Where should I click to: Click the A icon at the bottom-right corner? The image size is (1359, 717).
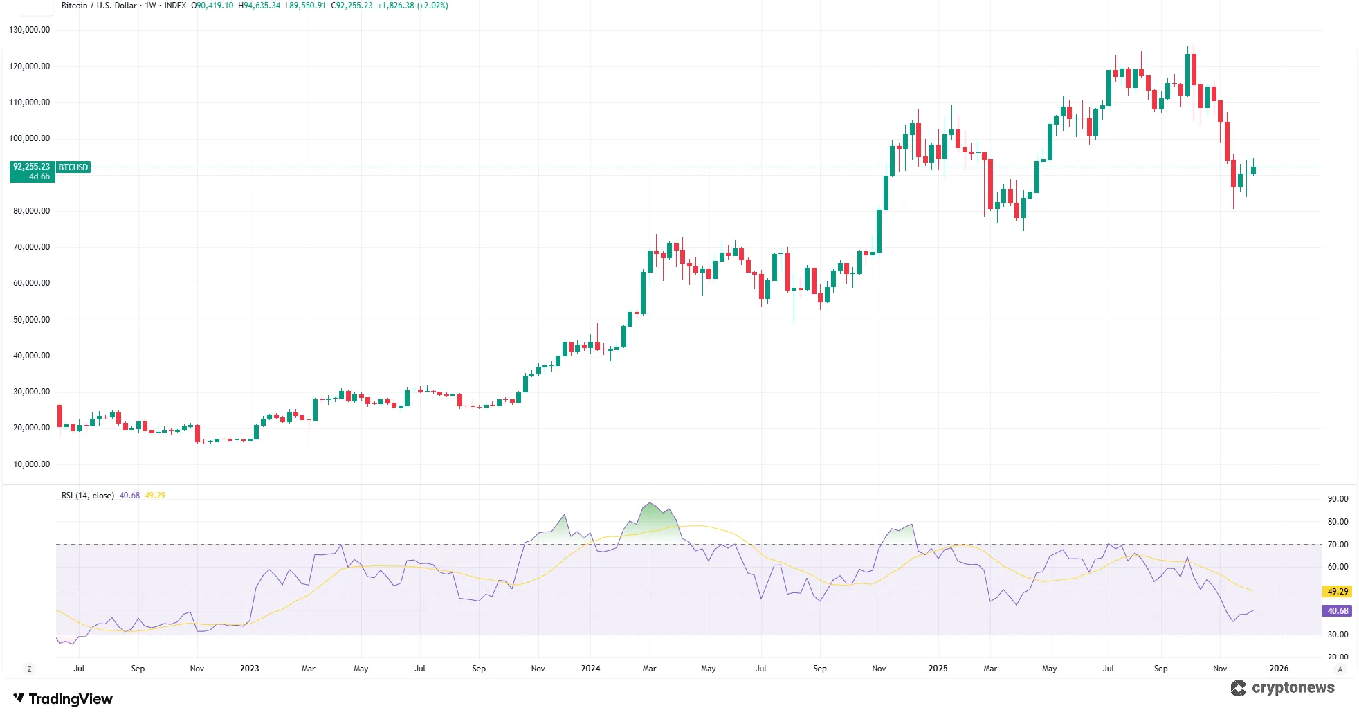point(1340,669)
